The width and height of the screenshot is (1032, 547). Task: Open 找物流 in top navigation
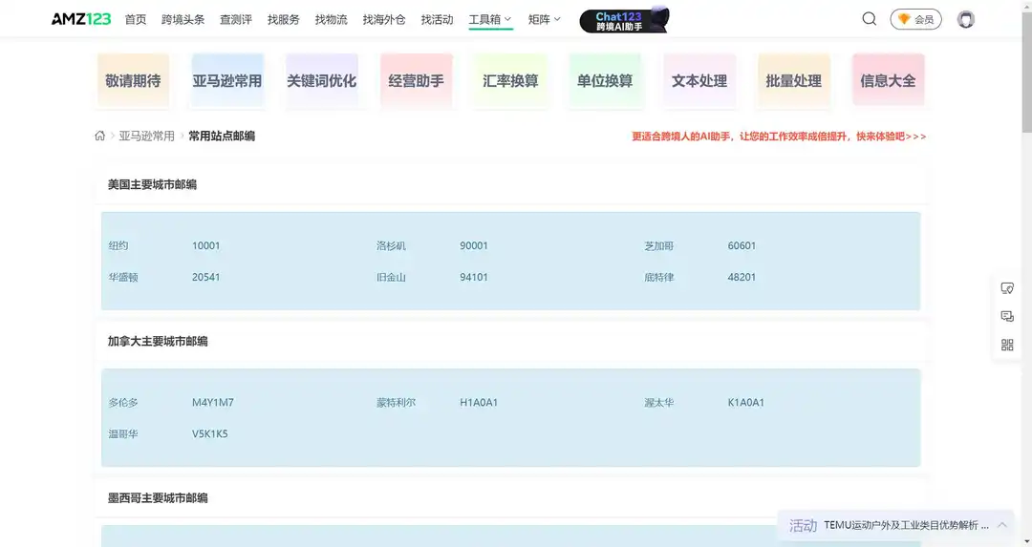coord(331,20)
